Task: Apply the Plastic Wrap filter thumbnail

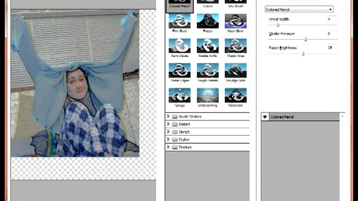Action: [235, 46]
